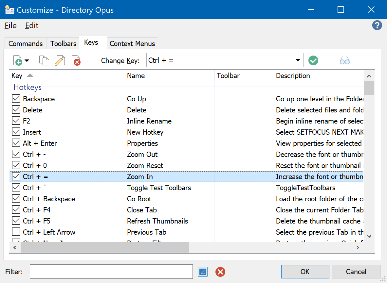This screenshot has height=283, width=387.
Task: Click the horizontal scrollbar thumb
Action: pyautogui.click(x=105, y=247)
